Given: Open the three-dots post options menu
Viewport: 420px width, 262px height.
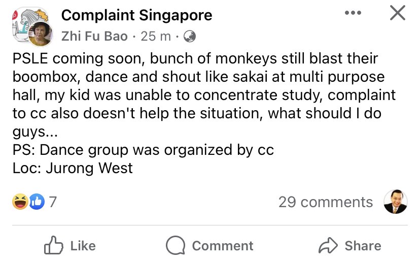Looking at the screenshot, I should tap(353, 13).
